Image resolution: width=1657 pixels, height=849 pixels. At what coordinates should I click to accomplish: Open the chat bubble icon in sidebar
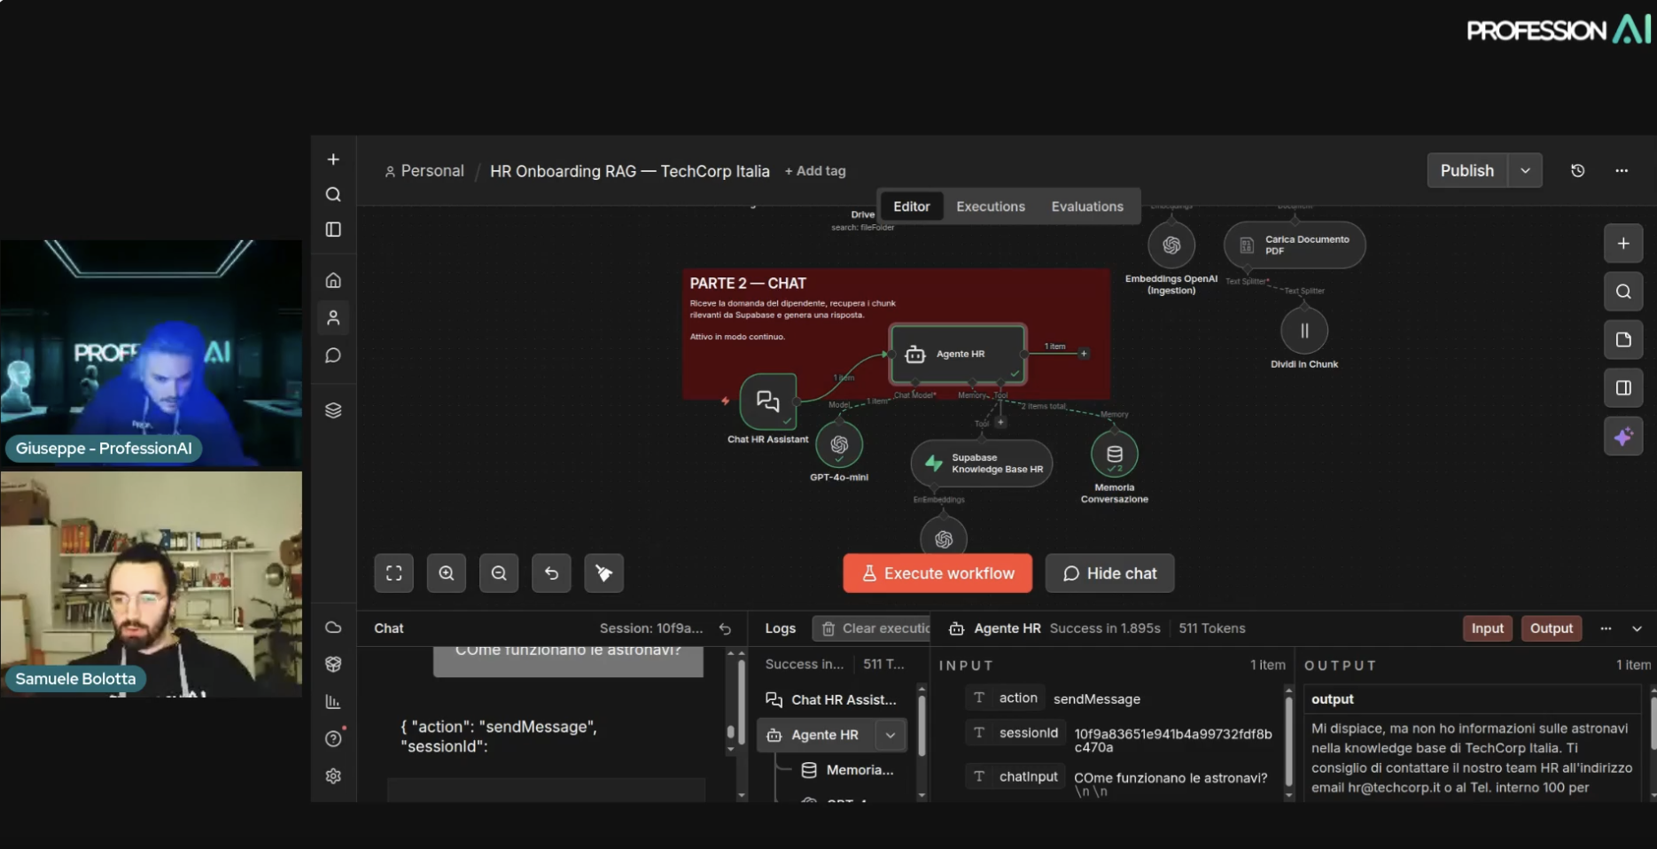click(333, 355)
